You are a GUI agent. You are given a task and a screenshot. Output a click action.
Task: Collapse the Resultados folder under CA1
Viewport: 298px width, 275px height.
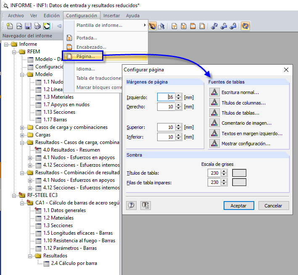pos(30,256)
